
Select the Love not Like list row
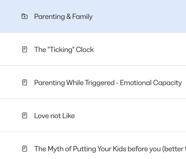click(93, 115)
